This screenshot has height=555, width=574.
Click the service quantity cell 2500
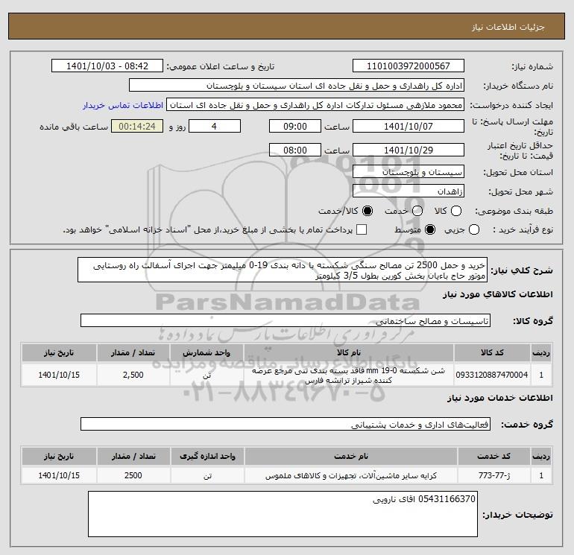pos(133,475)
